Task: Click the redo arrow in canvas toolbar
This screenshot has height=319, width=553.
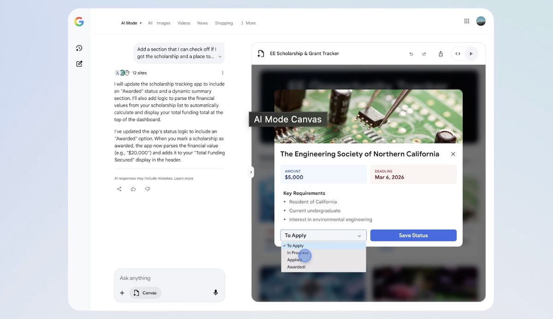Action: [x=424, y=54]
